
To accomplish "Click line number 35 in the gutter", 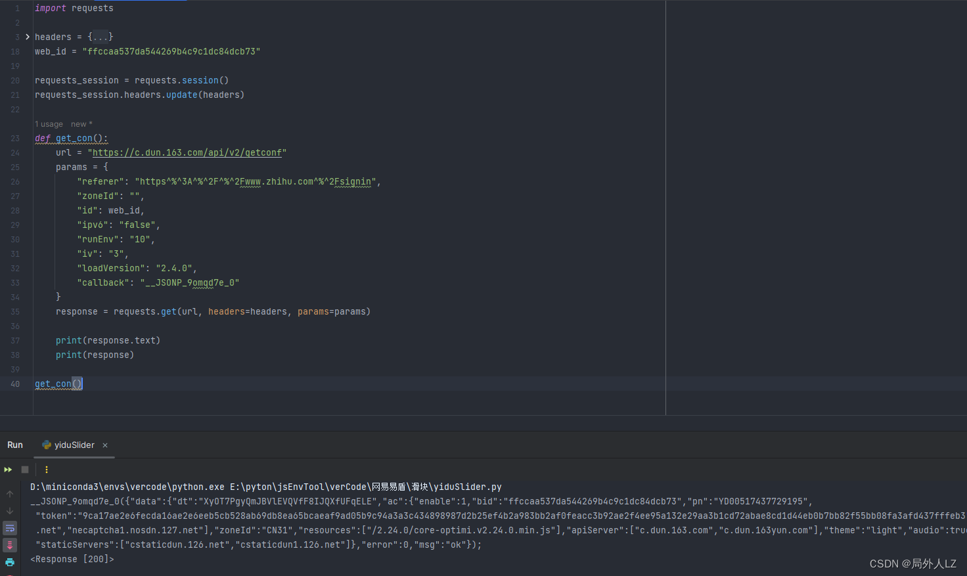I will pos(15,312).
